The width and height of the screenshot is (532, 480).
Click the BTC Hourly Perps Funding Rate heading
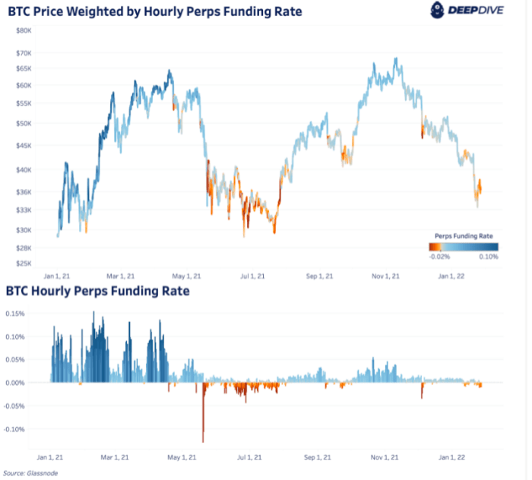97,291
